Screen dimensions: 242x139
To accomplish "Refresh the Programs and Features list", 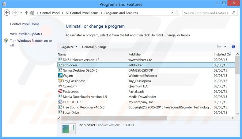I will pos(177,13).
